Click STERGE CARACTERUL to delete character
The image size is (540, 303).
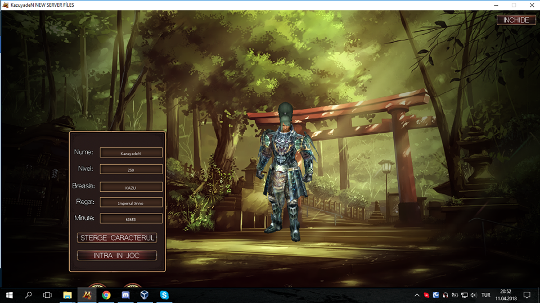coord(117,238)
